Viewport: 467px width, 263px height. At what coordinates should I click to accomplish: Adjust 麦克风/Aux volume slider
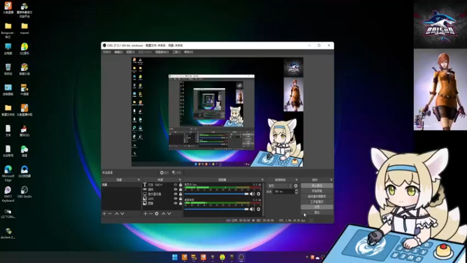point(217,194)
